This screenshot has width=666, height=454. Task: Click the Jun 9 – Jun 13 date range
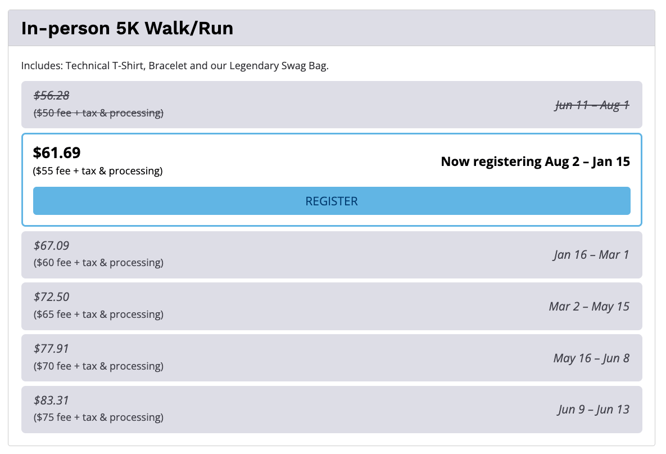point(593,410)
